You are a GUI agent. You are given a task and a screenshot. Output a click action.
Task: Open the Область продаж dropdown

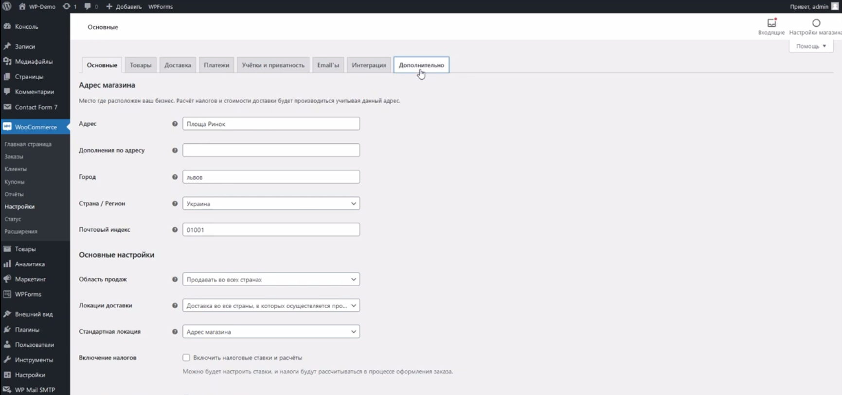(x=271, y=279)
